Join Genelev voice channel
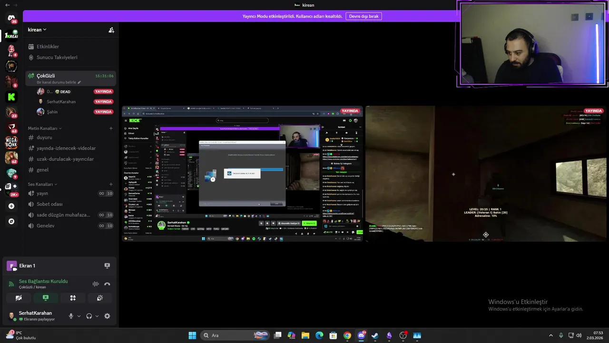Image resolution: width=609 pixels, height=343 pixels. (70, 226)
